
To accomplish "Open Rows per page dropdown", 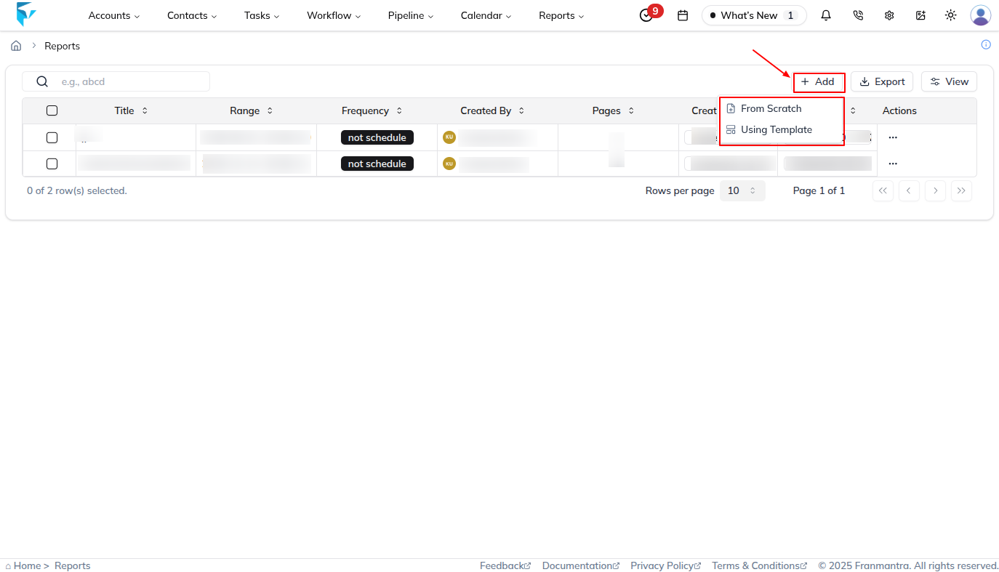I will [x=742, y=190].
